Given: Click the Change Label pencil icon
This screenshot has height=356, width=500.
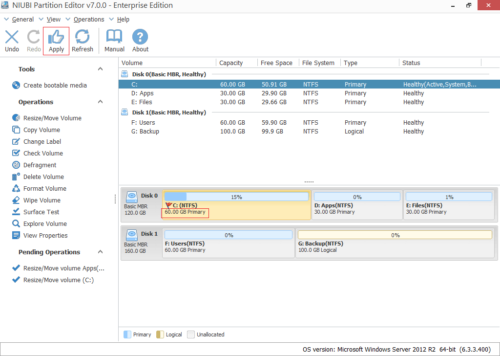Looking at the screenshot, I should click(x=16, y=141).
